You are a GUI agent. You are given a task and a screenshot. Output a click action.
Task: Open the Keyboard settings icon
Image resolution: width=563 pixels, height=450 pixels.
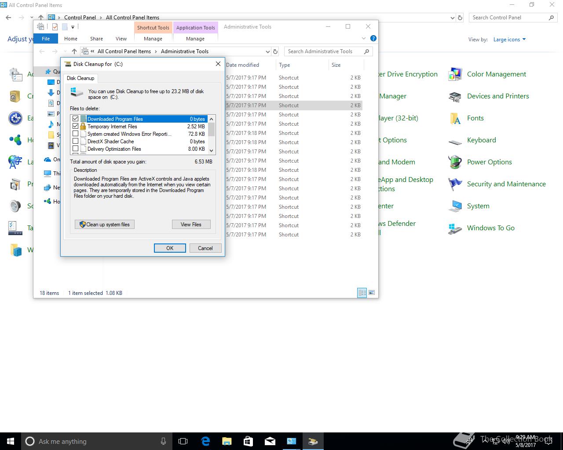pyautogui.click(x=455, y=142)
